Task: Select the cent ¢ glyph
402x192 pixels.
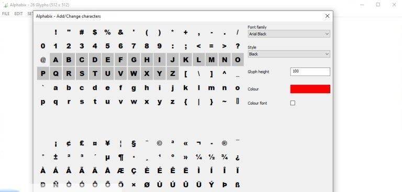Action: [69, 143]
